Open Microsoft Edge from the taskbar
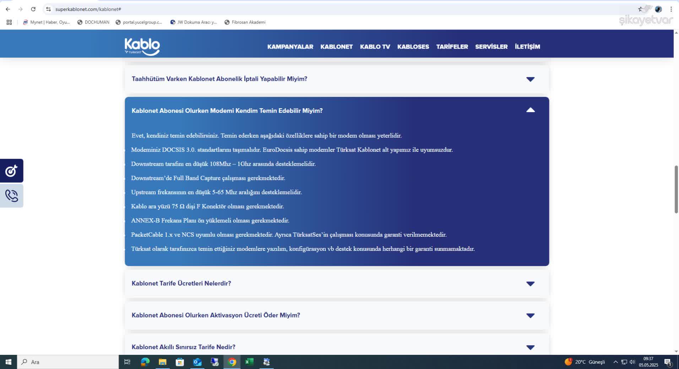 coord(145,362)
